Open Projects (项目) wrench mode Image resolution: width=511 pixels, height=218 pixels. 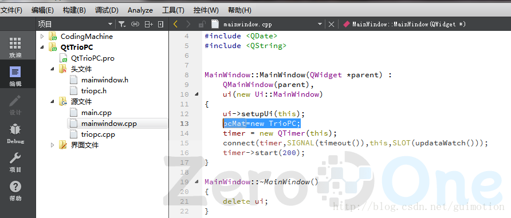(x=15, y=162)
